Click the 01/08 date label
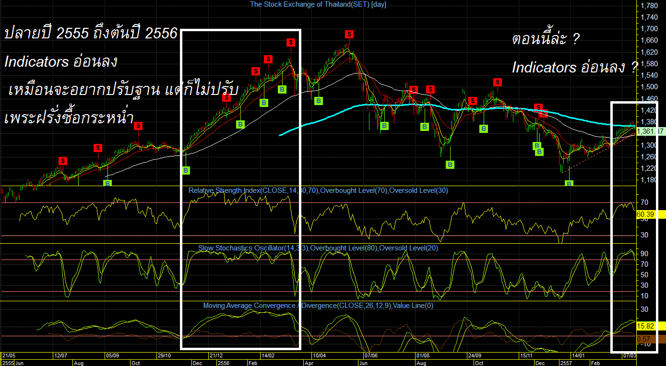This screenshot has width=666, height=366. [x=423, y=355]
